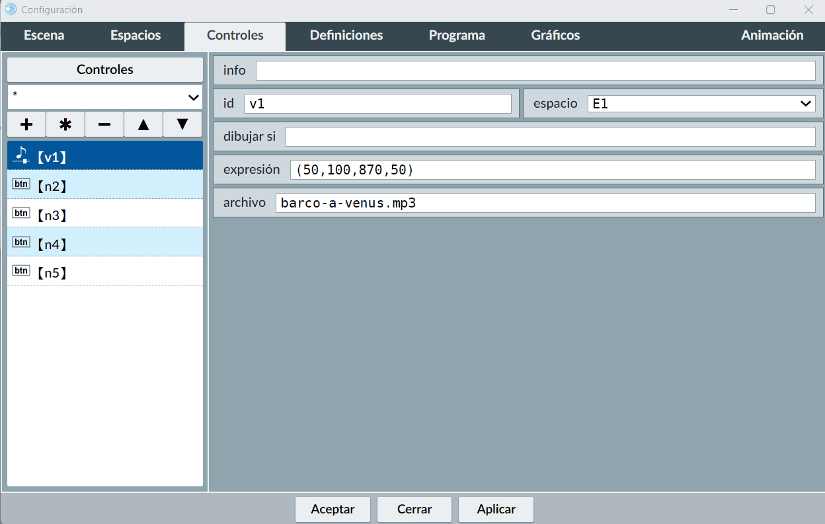Select the n2 button control
This screenshot has height=524, width=825.
[x=104, y=186]
